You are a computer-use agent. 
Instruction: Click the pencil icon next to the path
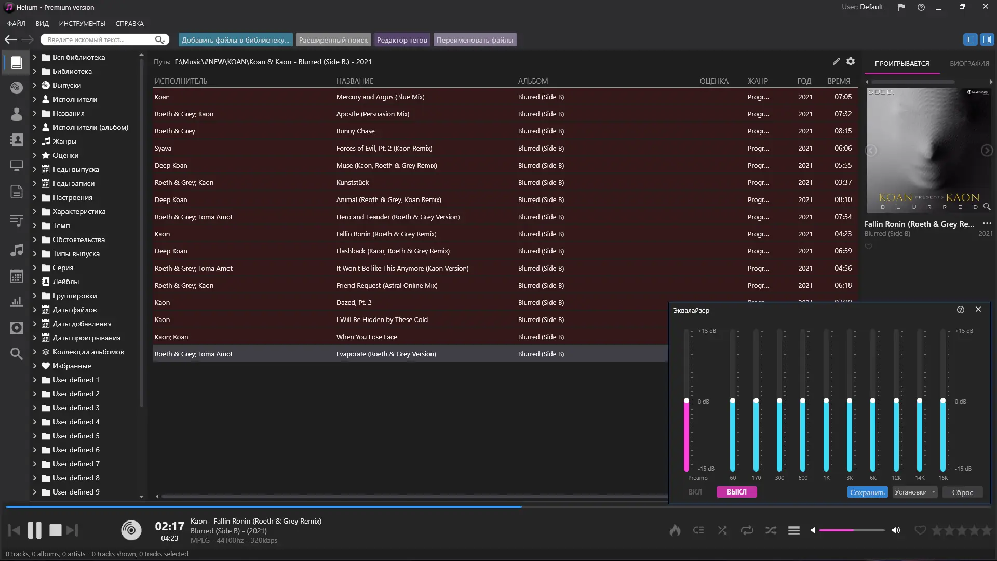pos(836,61)
